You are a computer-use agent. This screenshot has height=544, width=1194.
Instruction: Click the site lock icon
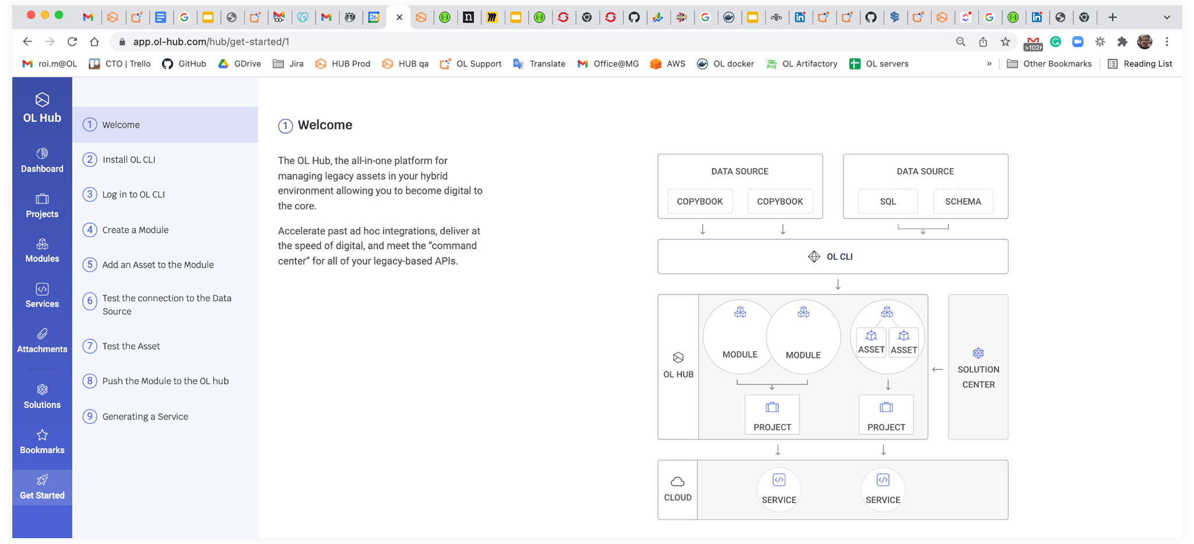pyautogui.click(x=122, y=42)
